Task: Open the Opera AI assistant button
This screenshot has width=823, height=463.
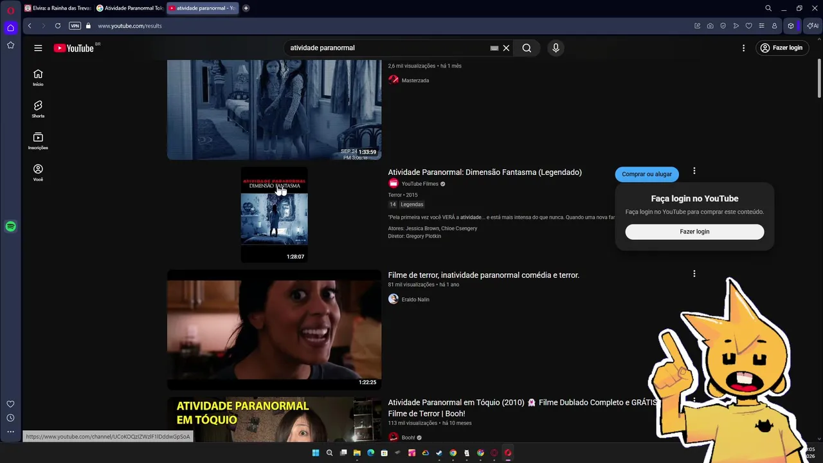Action: click(812, 26)
